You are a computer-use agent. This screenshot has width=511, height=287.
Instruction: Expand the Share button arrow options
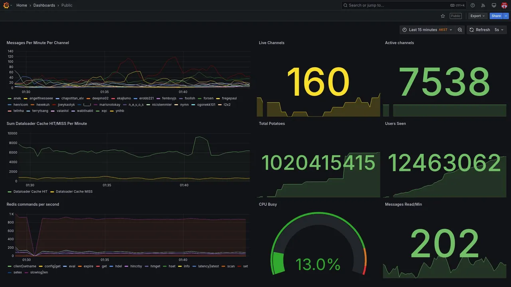506,16
